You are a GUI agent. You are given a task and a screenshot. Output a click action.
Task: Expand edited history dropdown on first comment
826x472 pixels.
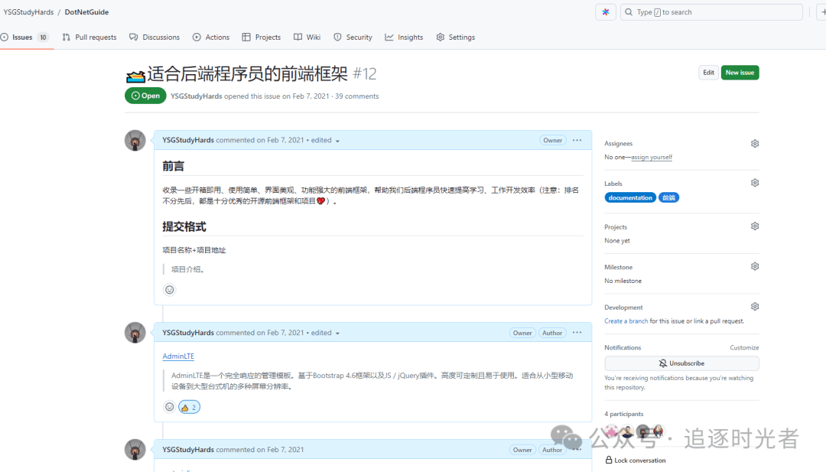(x=337, y=141)
